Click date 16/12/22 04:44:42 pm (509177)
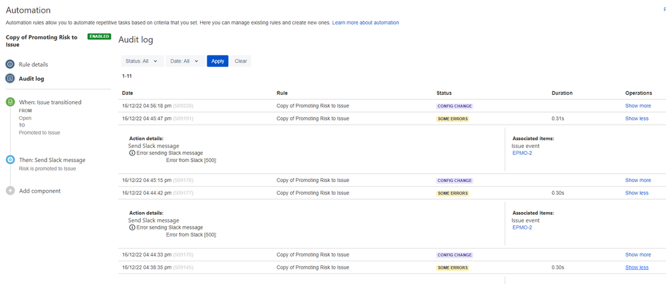Screen dimensions: 666x284 click(157, 193)
